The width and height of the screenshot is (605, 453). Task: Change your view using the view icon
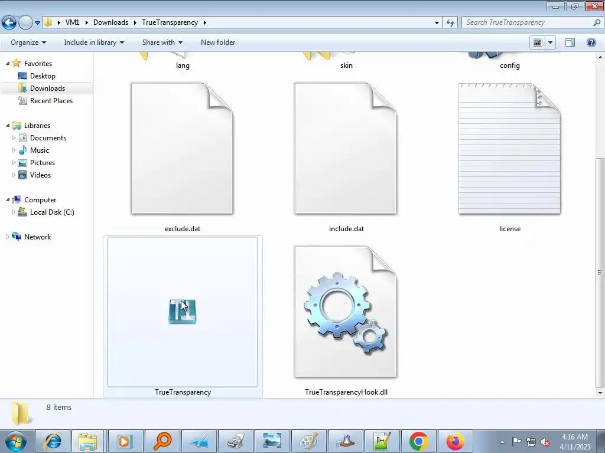click(538, 42)
